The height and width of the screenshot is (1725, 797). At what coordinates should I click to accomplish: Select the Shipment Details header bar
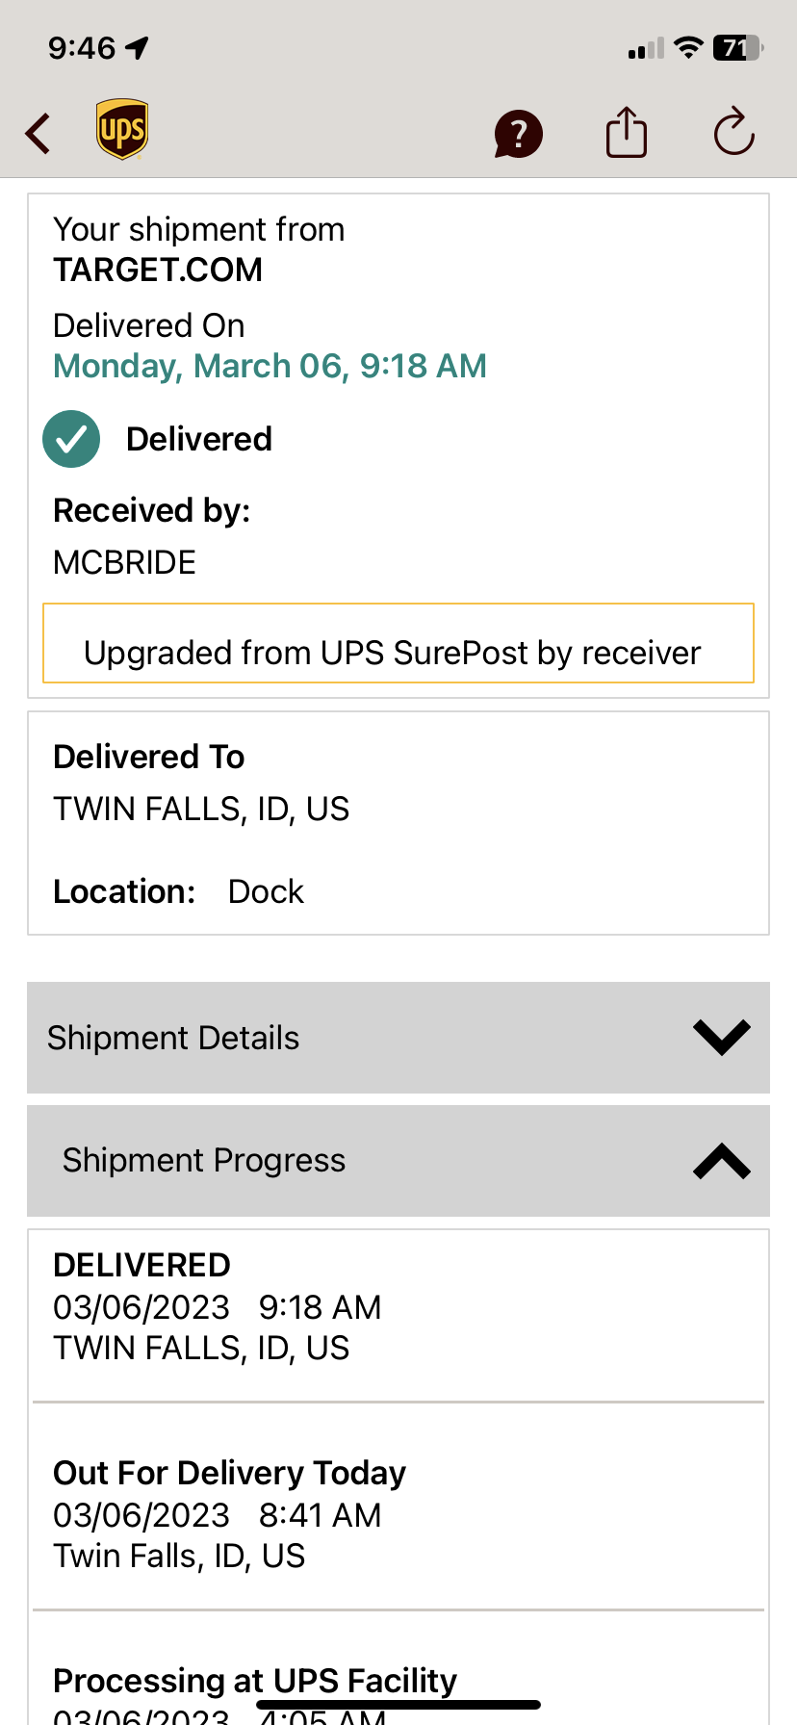173,1038
